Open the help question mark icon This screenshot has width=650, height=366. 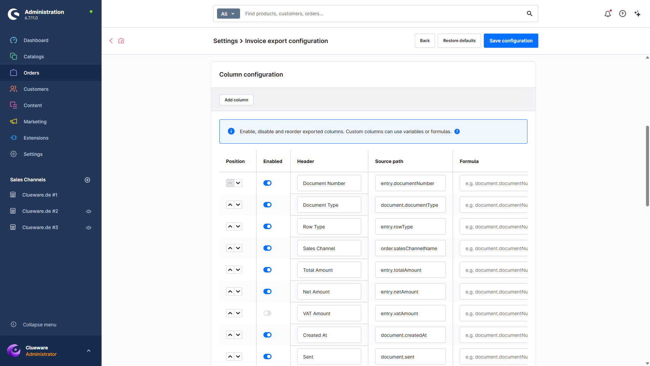(623, 14)
